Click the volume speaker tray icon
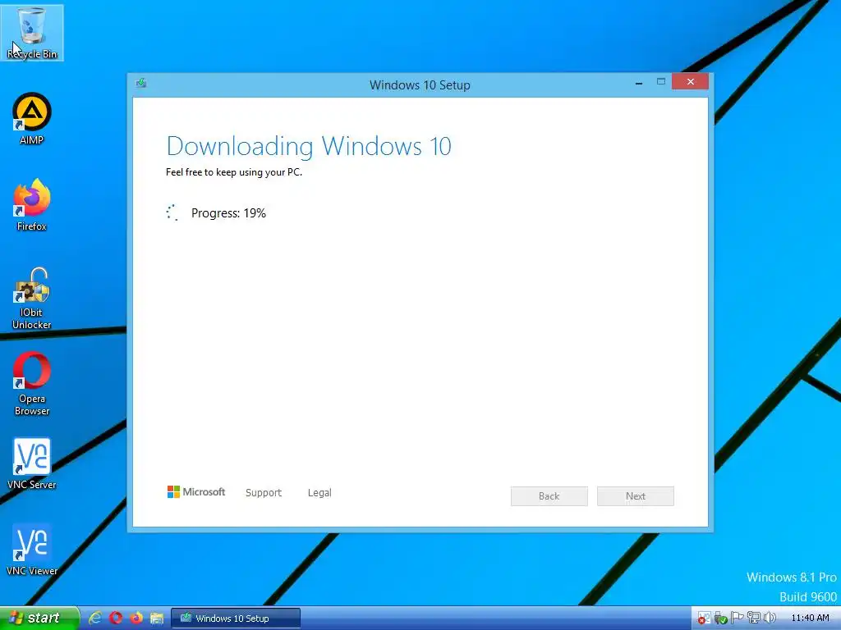Screen dimensions: 841x630 (x=770, y=618)
